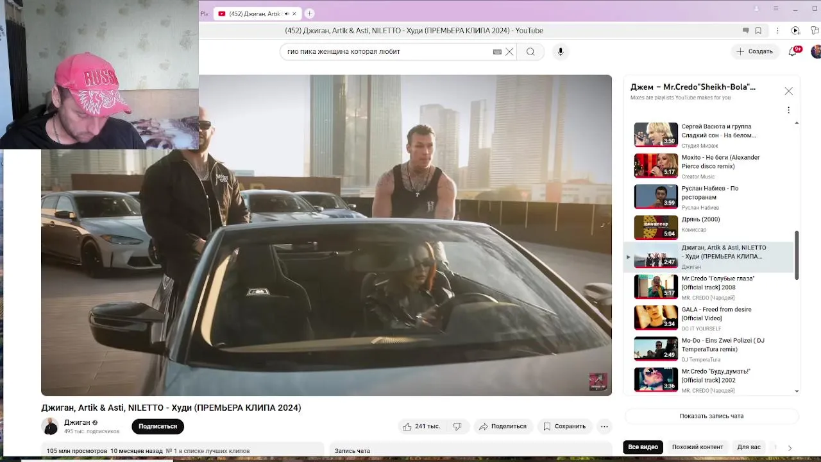
Task: Click '105 млн просмотров' description text
Action: click(77, 451)
